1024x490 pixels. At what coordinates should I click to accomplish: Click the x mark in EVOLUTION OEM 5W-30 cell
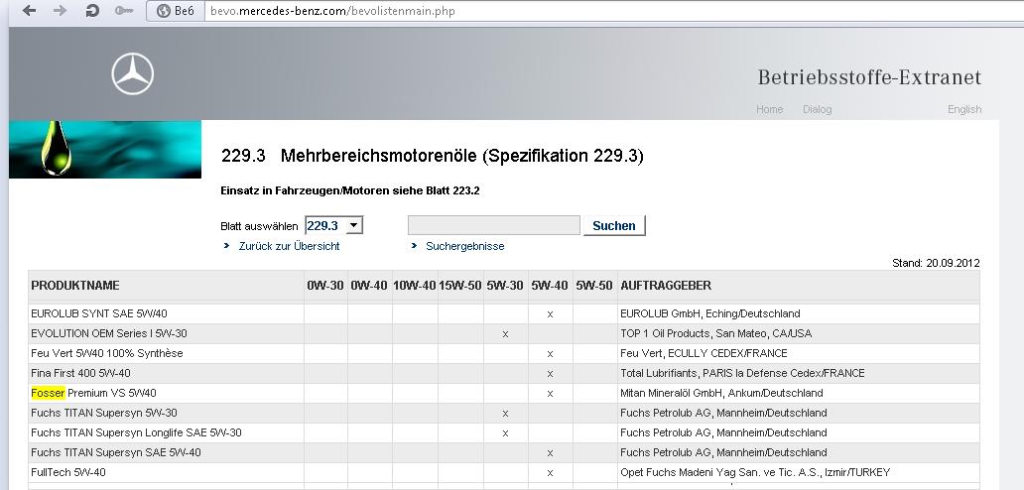pyautogui.click(x=505, y=334)
